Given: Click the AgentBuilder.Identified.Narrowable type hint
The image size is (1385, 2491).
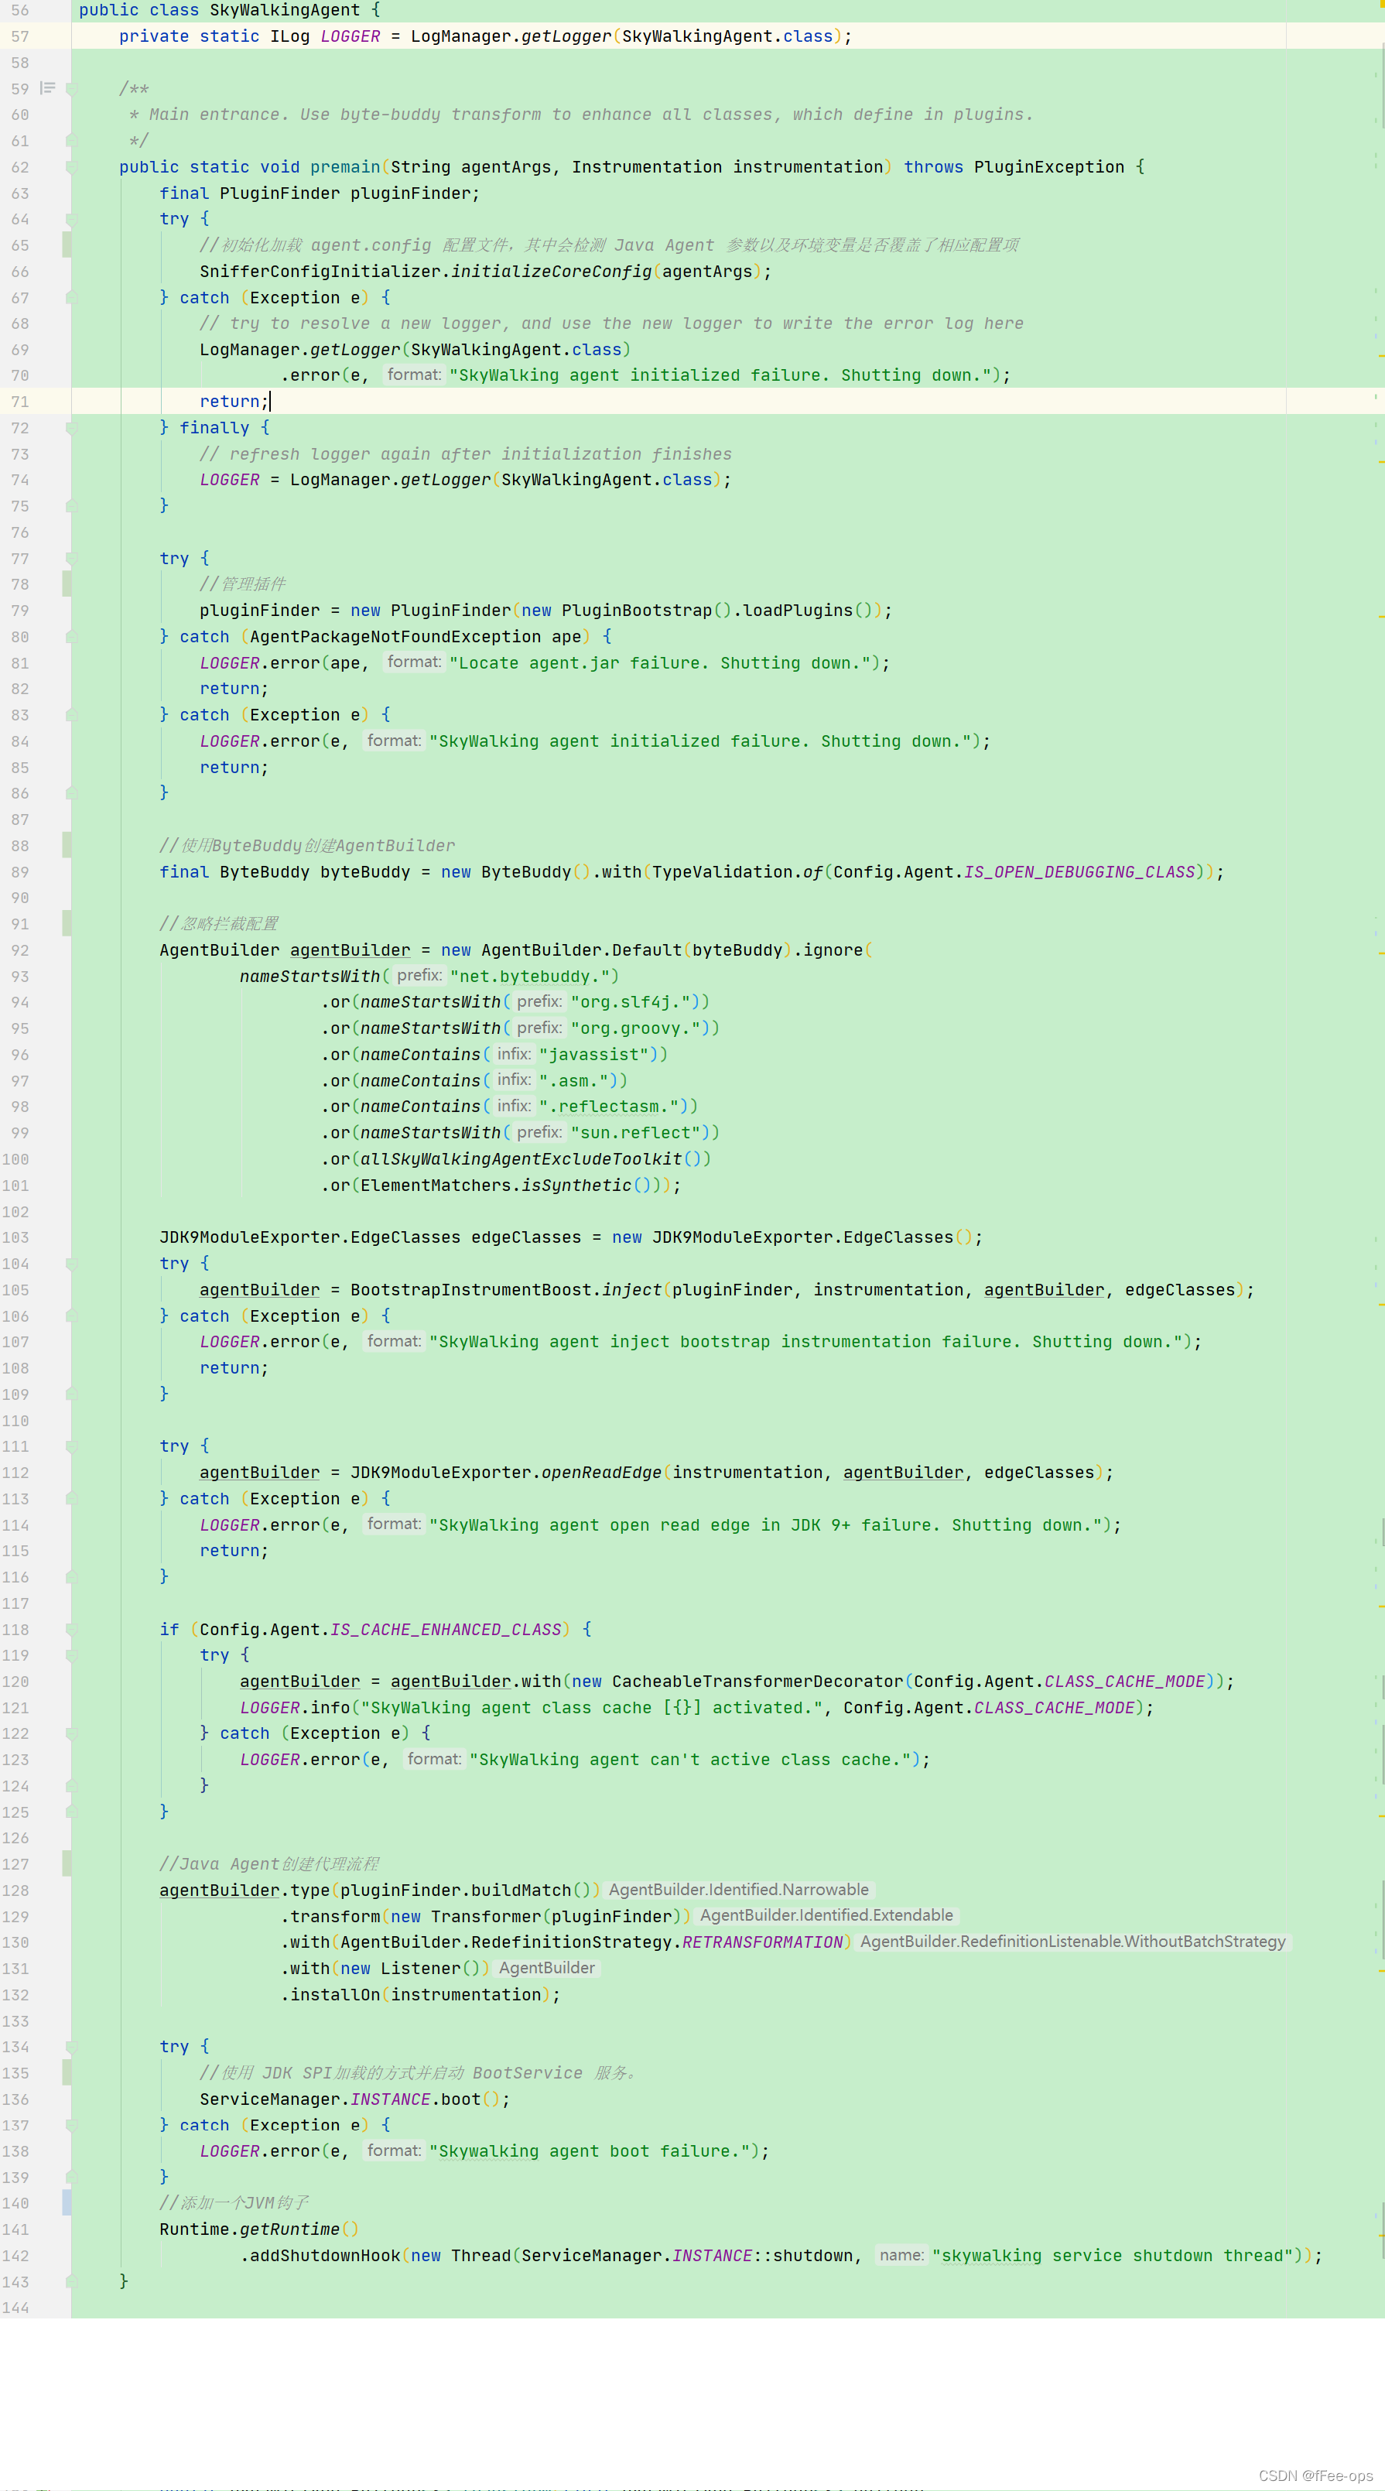Looking at the screenshot, I should [x=739, y=1890].
